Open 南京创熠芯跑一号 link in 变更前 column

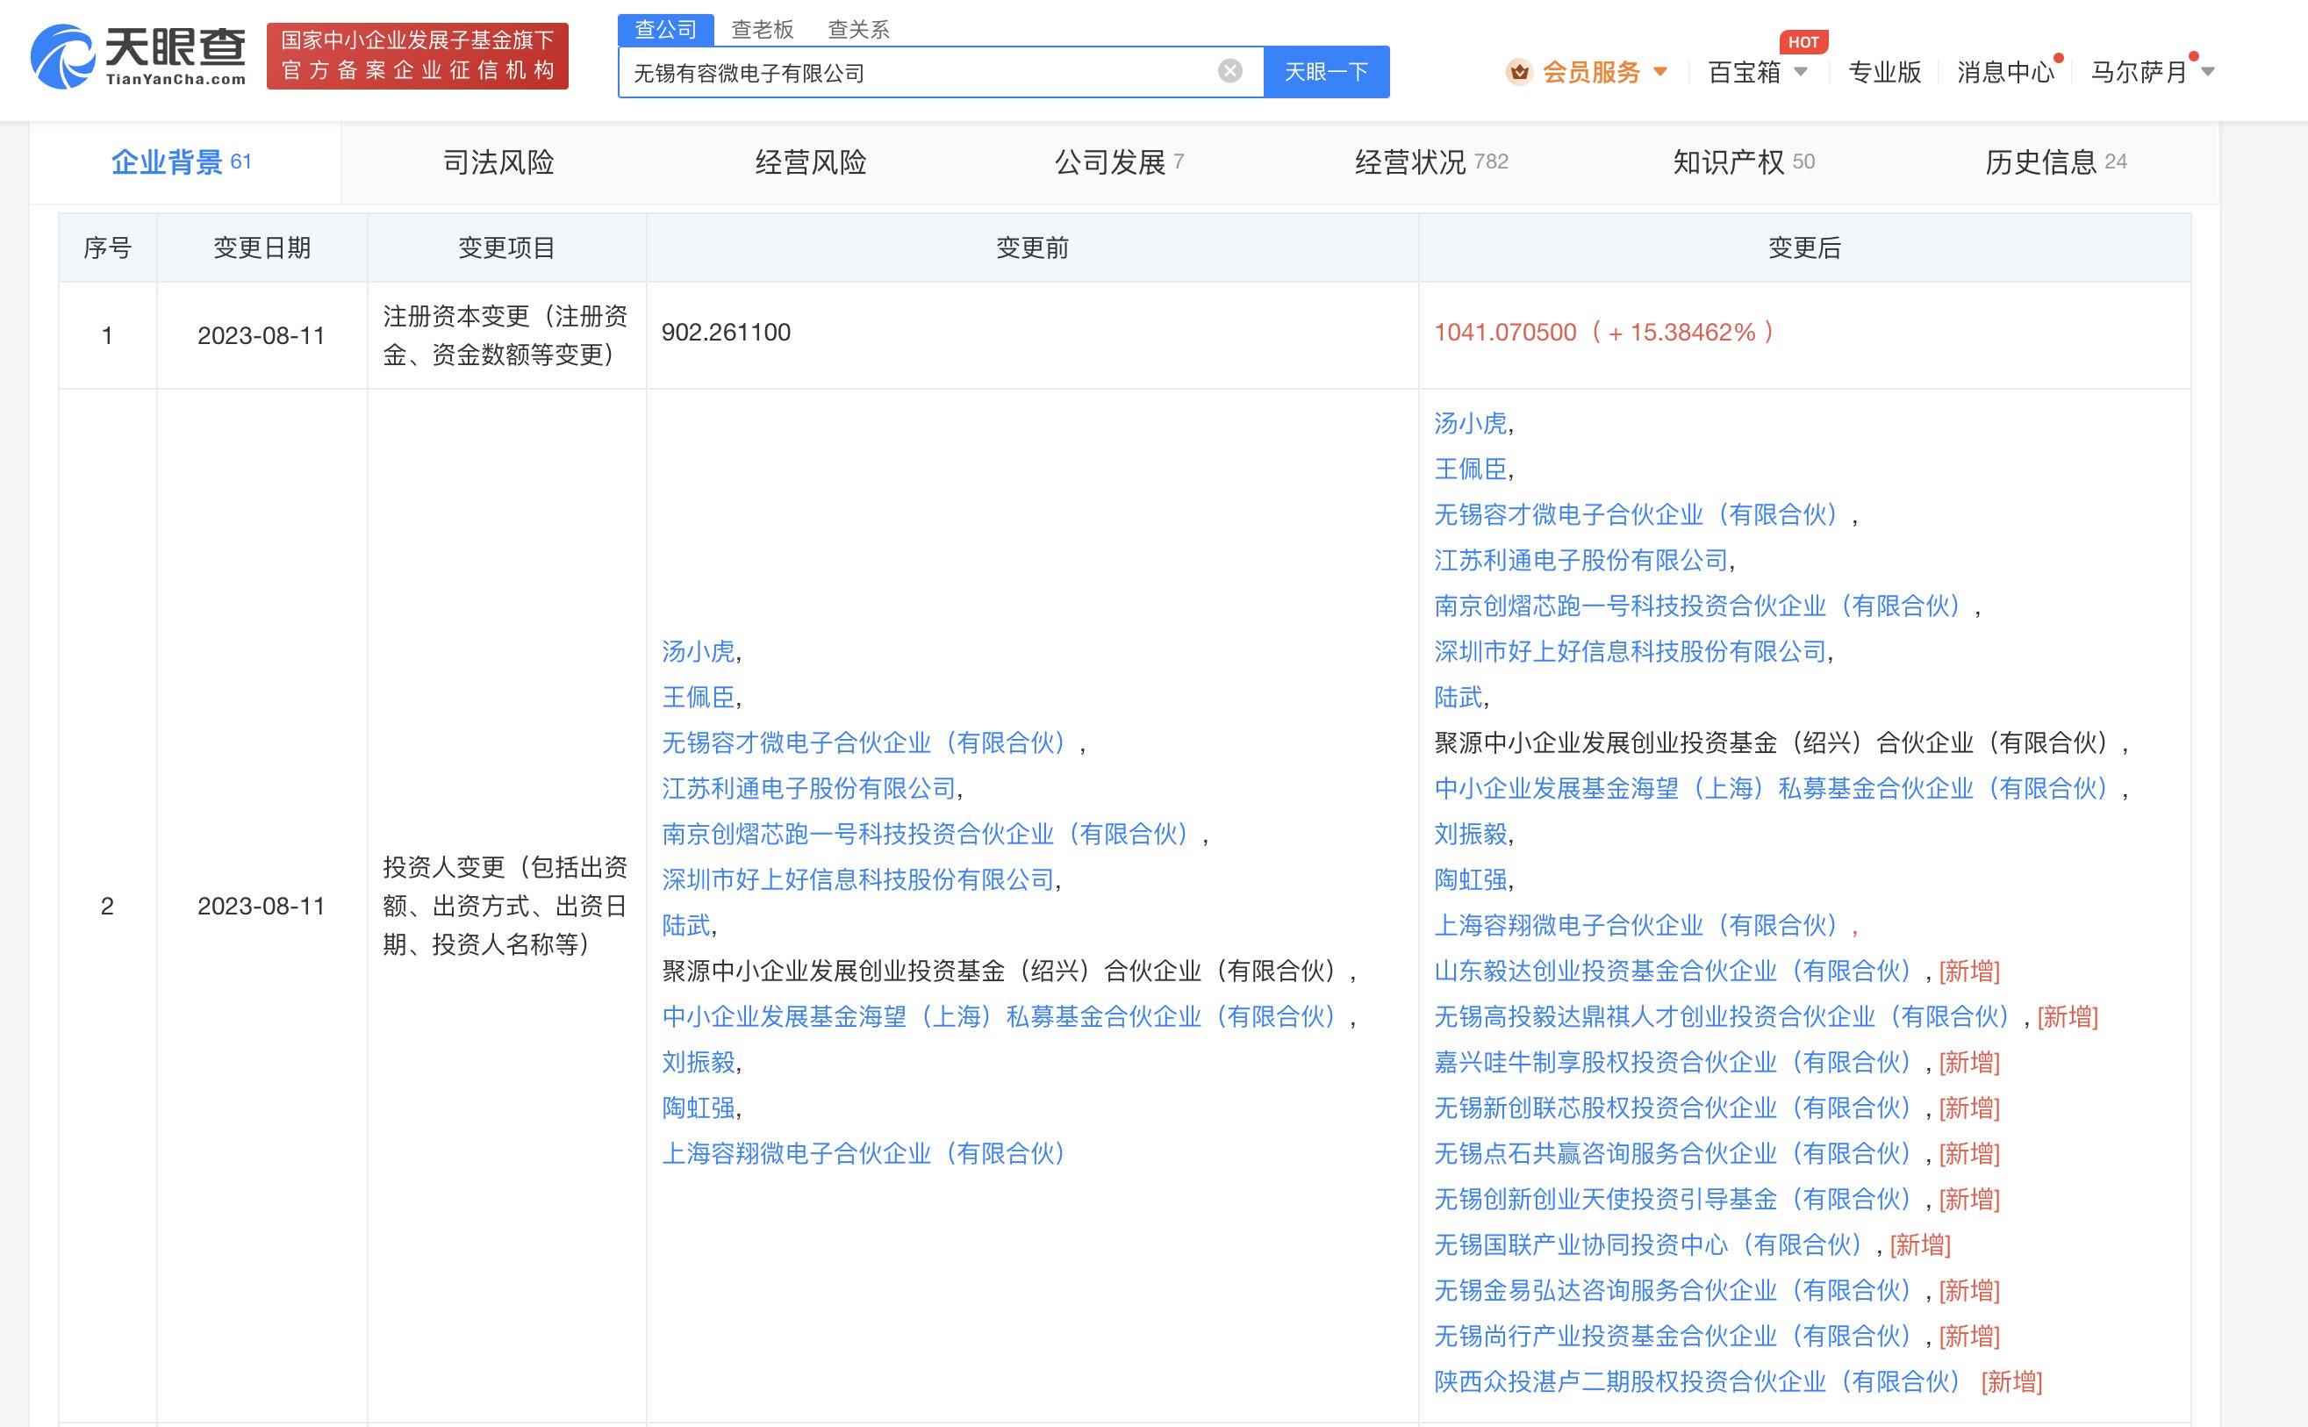925,834
